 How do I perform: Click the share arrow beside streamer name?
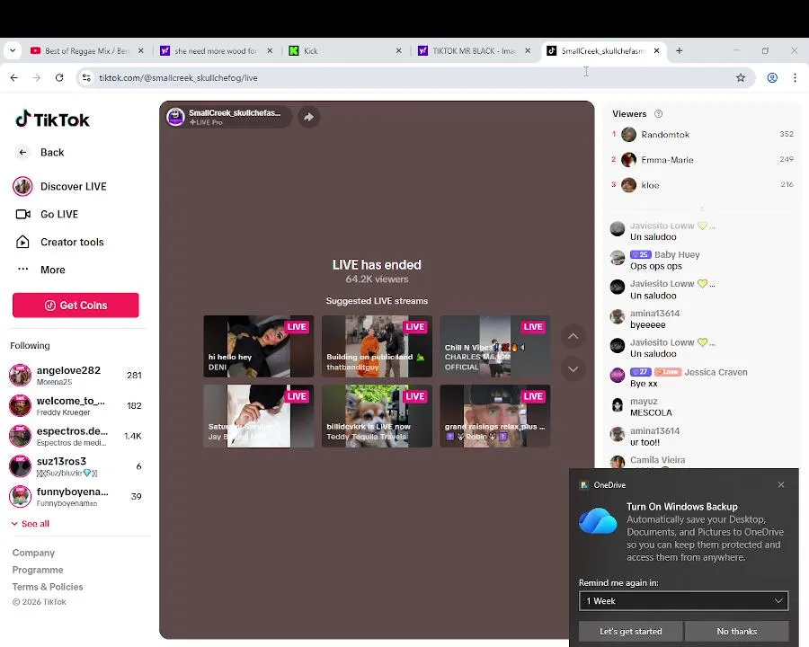[x=308, y=117]
